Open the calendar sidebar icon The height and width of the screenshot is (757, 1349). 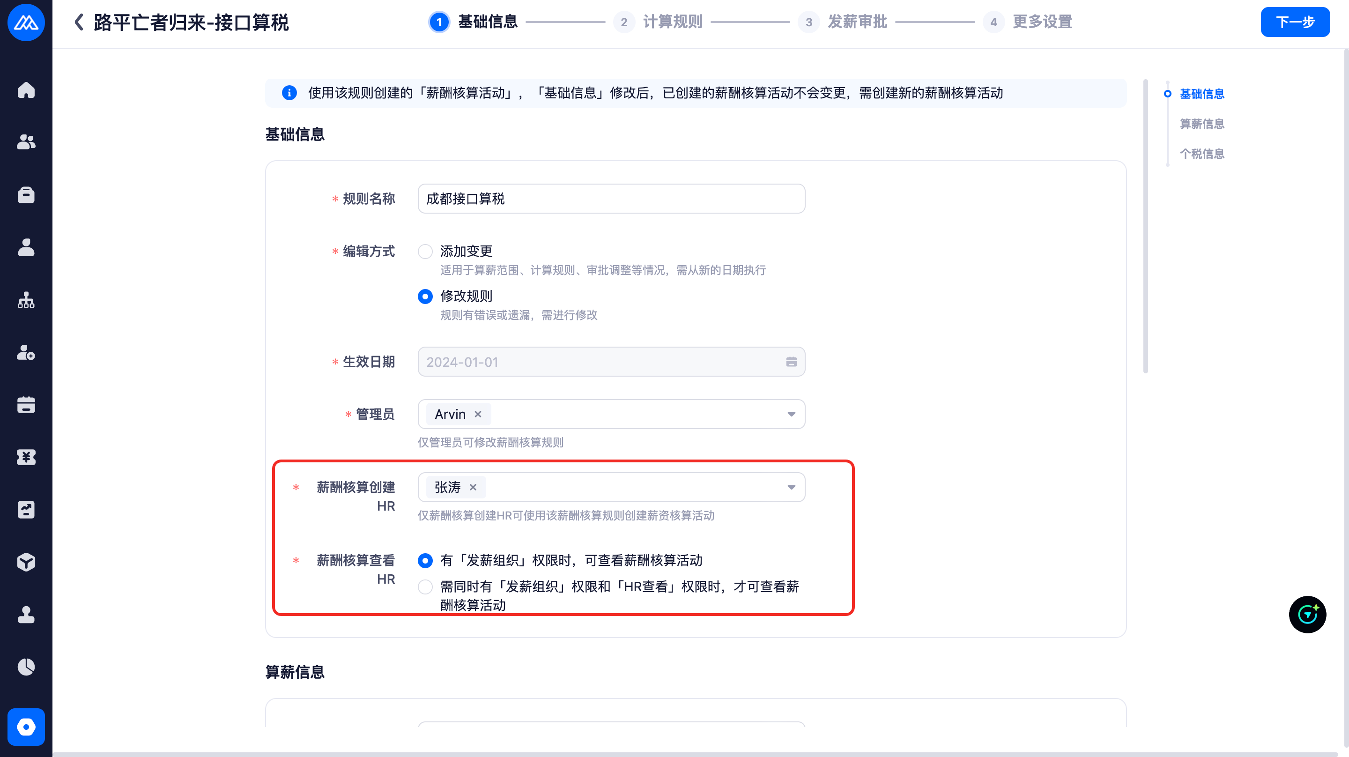tap(26, 404)
